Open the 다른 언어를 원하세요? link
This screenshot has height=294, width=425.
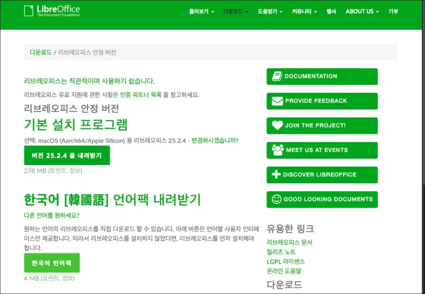52,216
